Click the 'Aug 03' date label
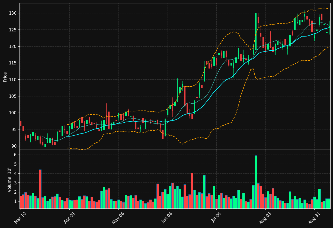The width and height of the screenshot is (333, 228). tap(265, 218)
